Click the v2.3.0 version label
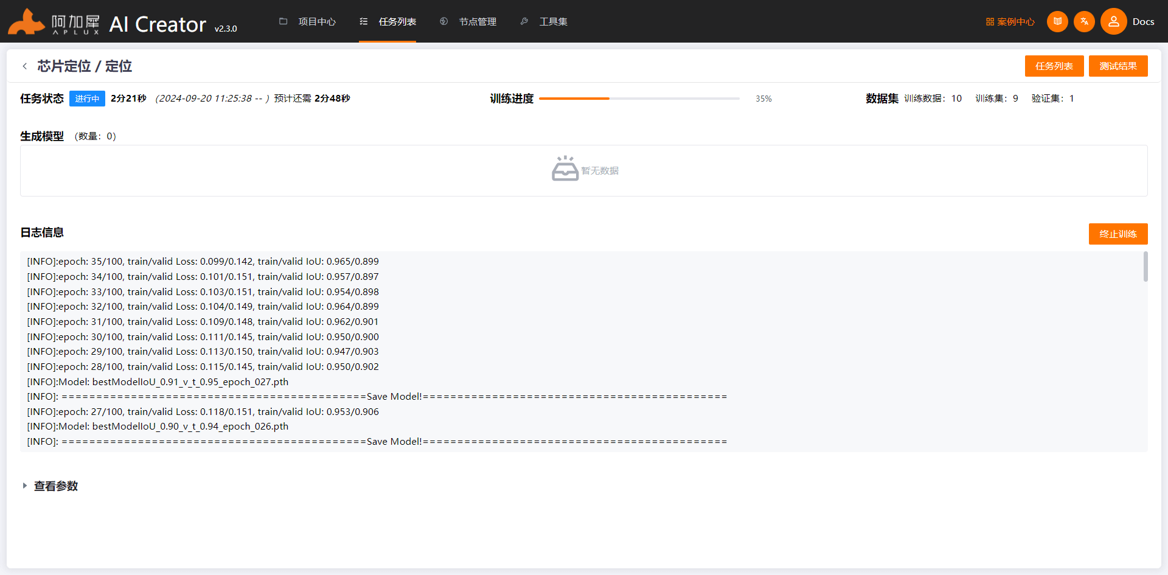This screenshot has height=575, width=1168. point(226,29)
